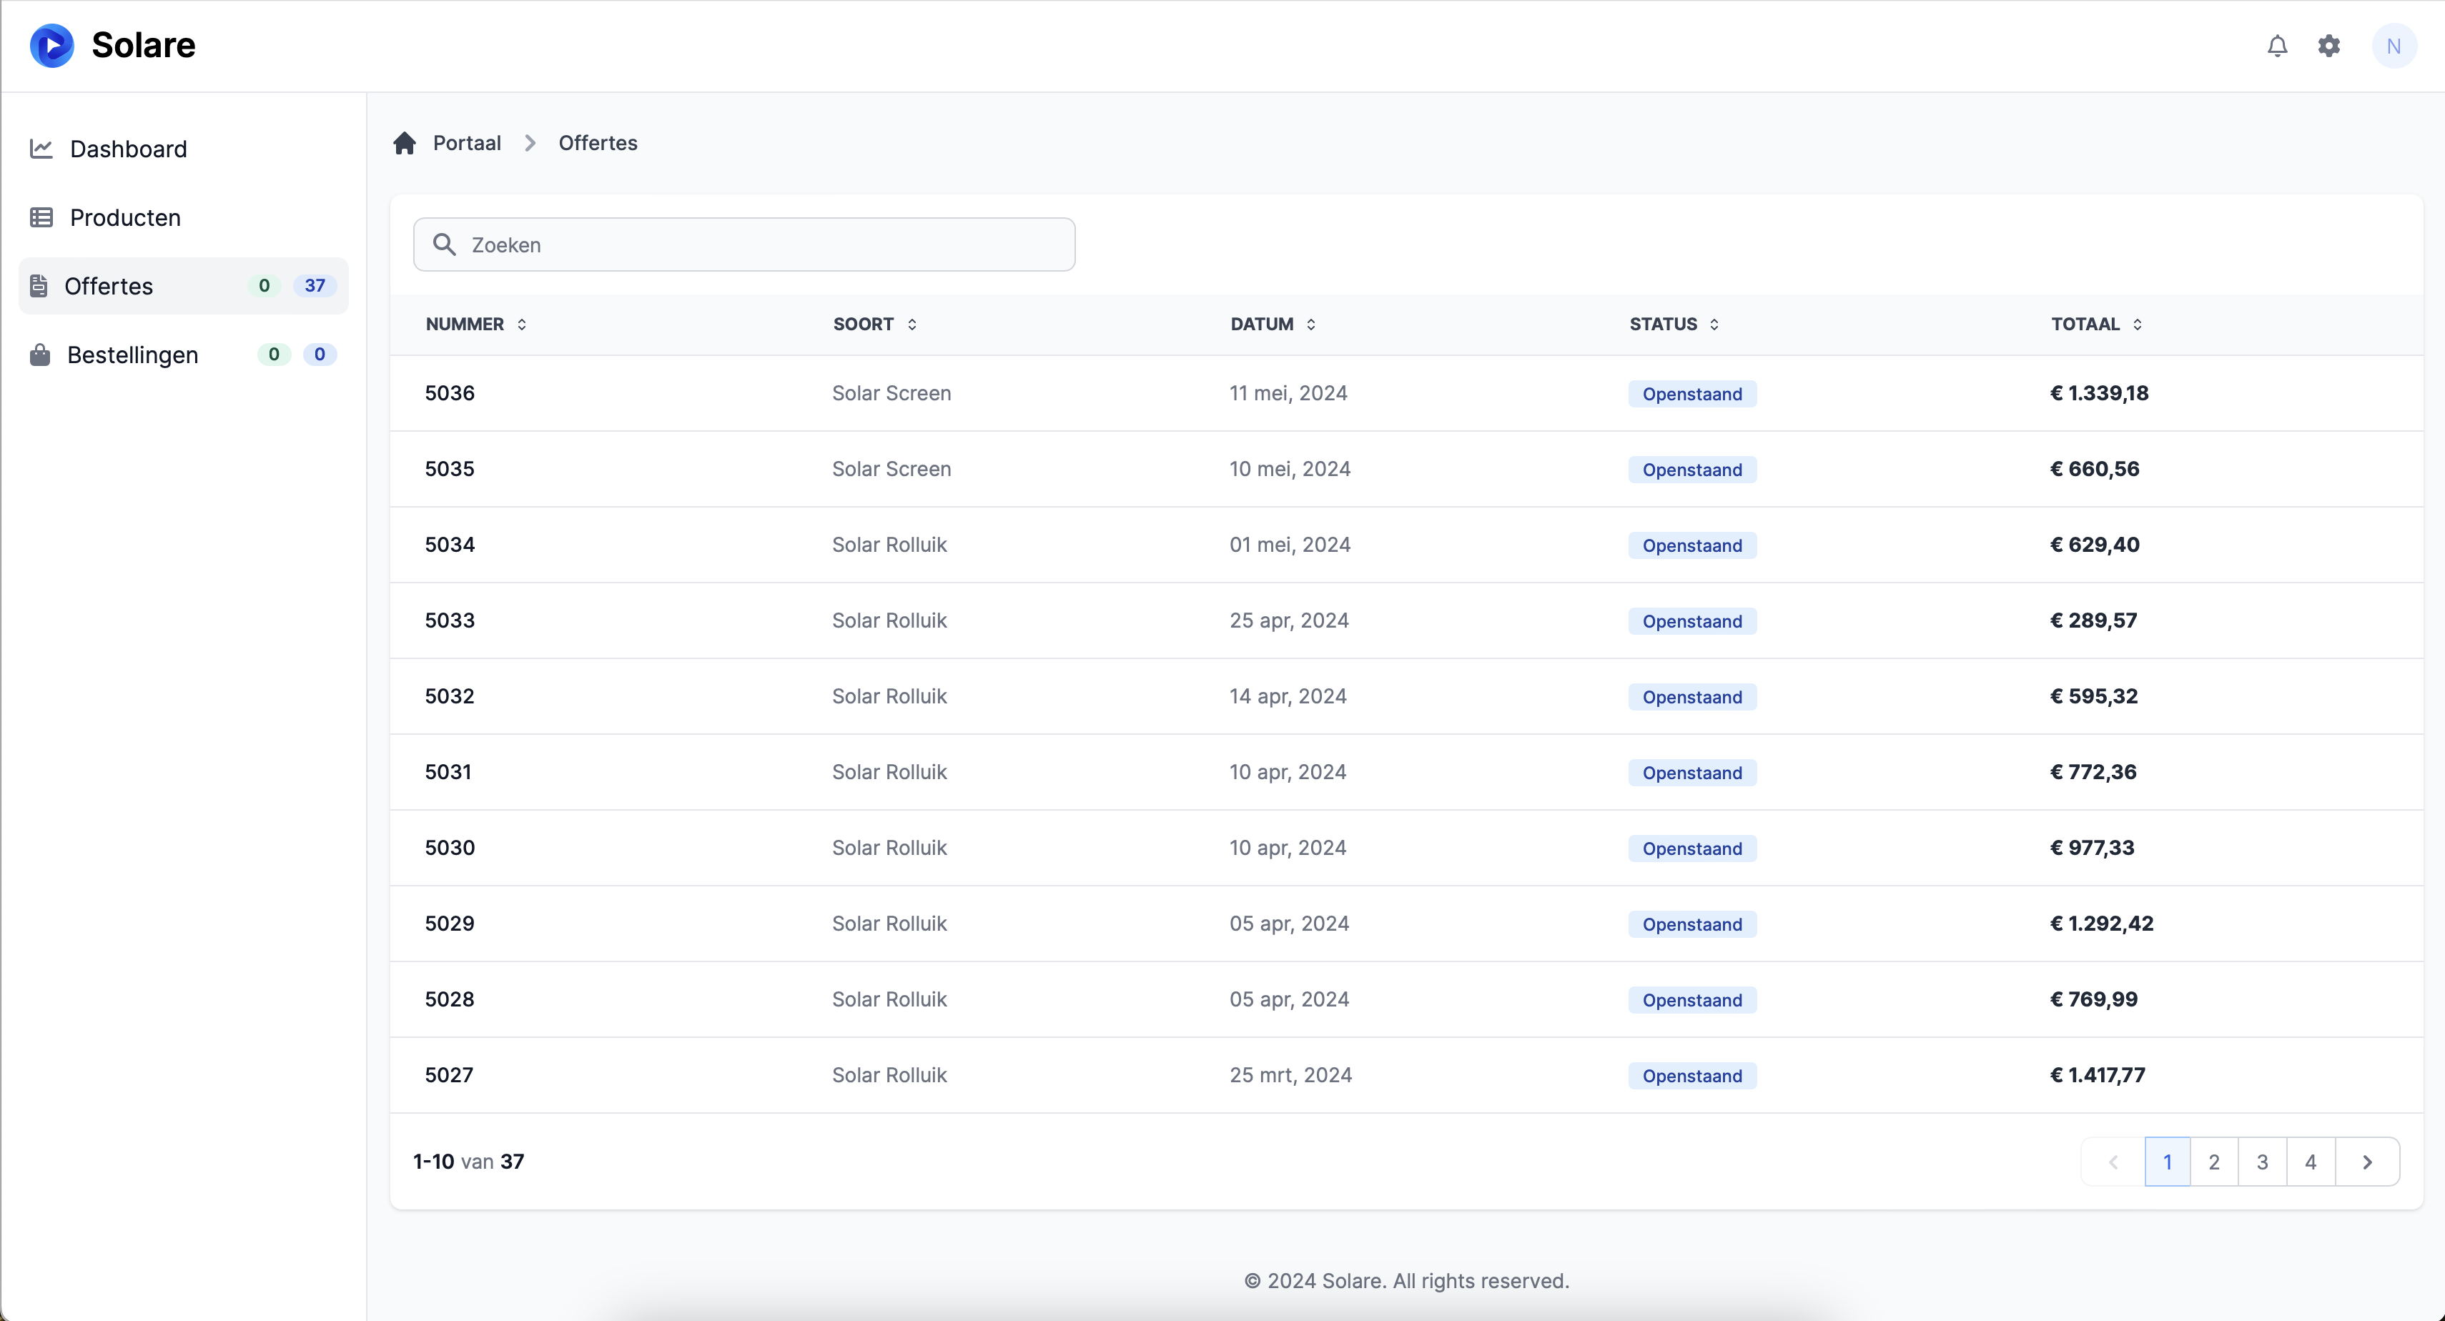
Task: Select pagination page 1
Action: coord(2168,1162)
